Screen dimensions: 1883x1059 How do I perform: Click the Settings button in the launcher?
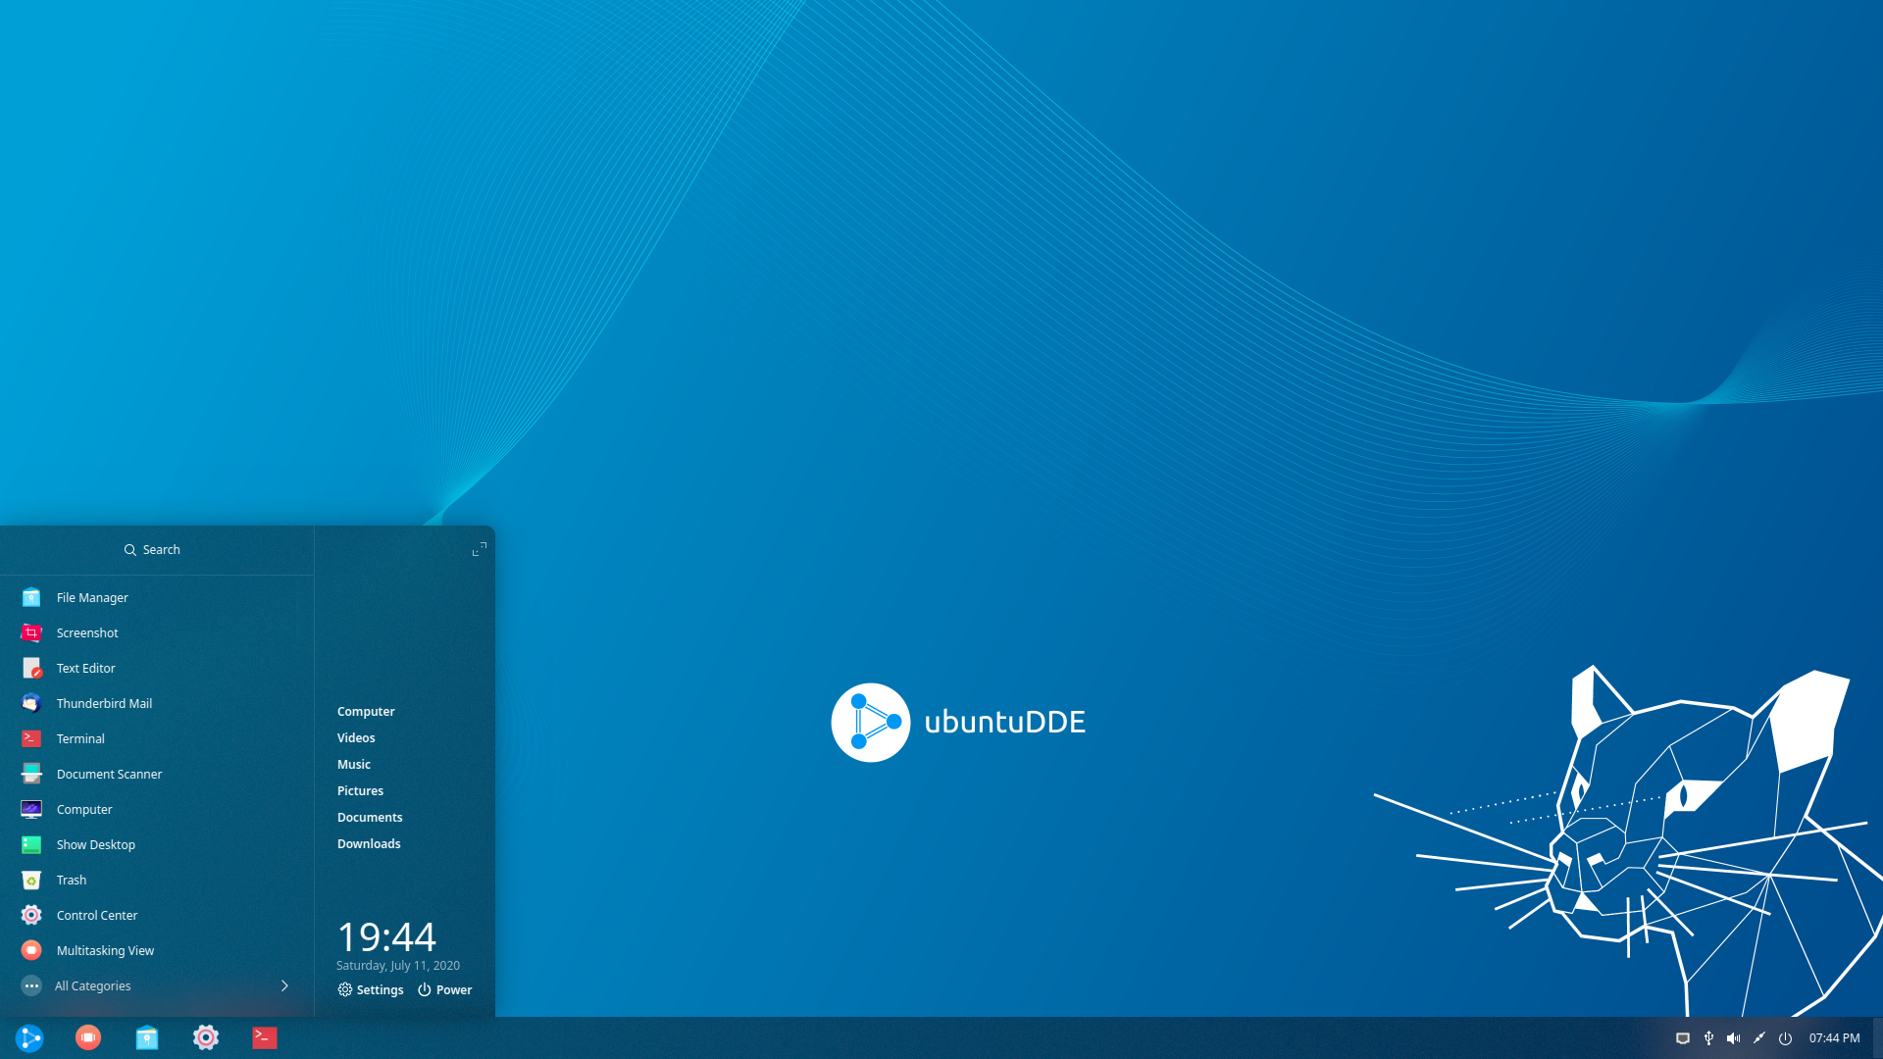click(371, 989)
